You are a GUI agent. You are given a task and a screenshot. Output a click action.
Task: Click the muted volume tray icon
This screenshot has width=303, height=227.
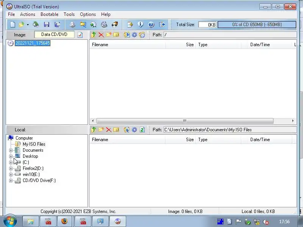click(x=266, y=222)
